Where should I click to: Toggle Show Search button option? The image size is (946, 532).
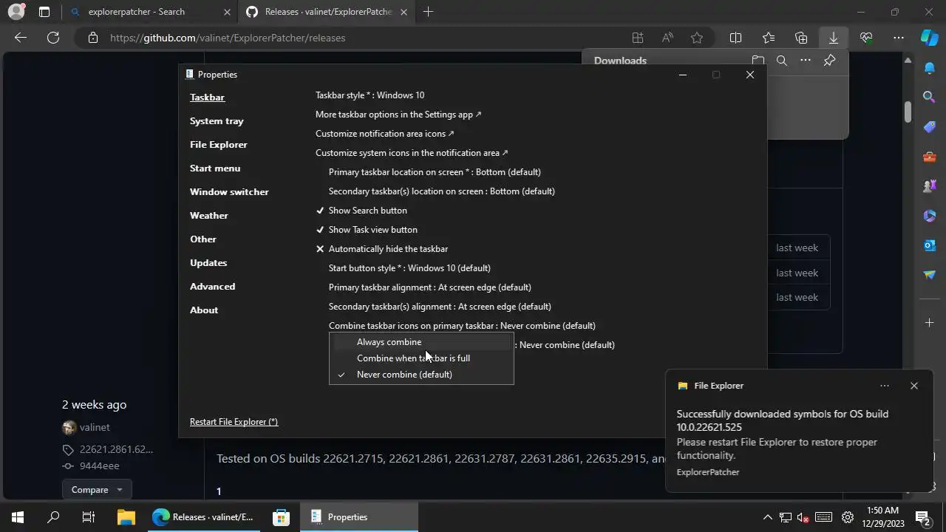pyautogui.click(x=361, y=211)
